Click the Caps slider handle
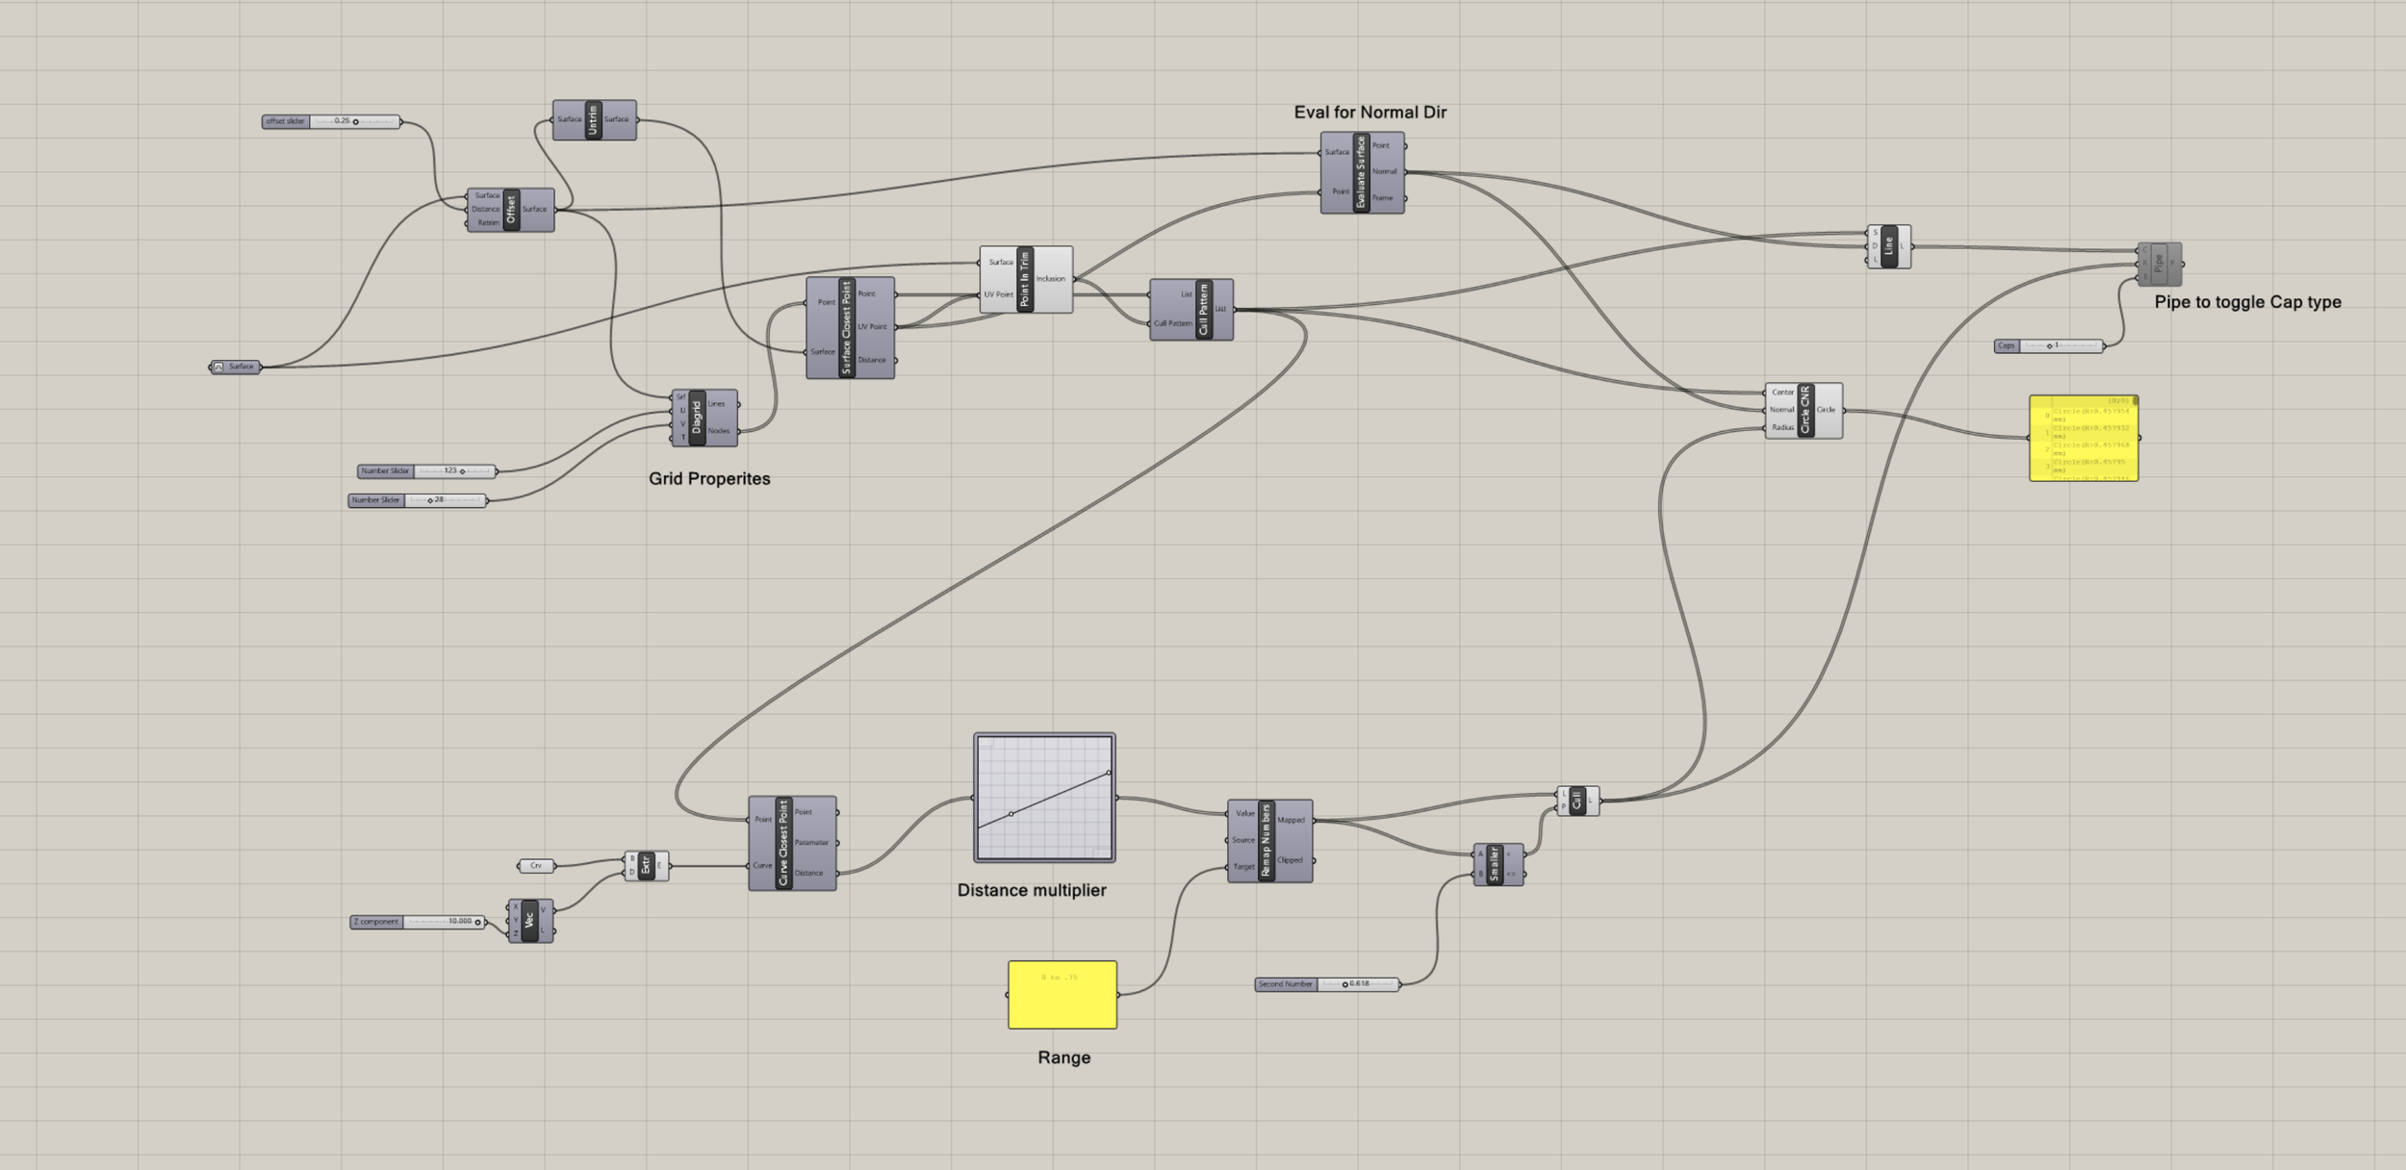Viewport: 2406px width, 1170px height. 2049,346
